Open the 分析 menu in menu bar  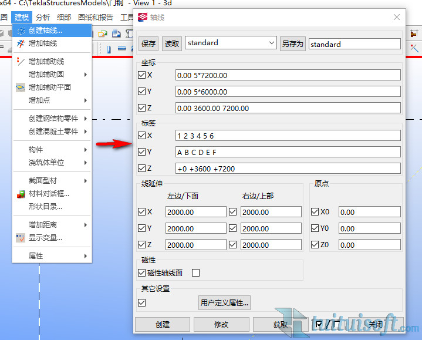pyautogui.click(x=42, y=18)
